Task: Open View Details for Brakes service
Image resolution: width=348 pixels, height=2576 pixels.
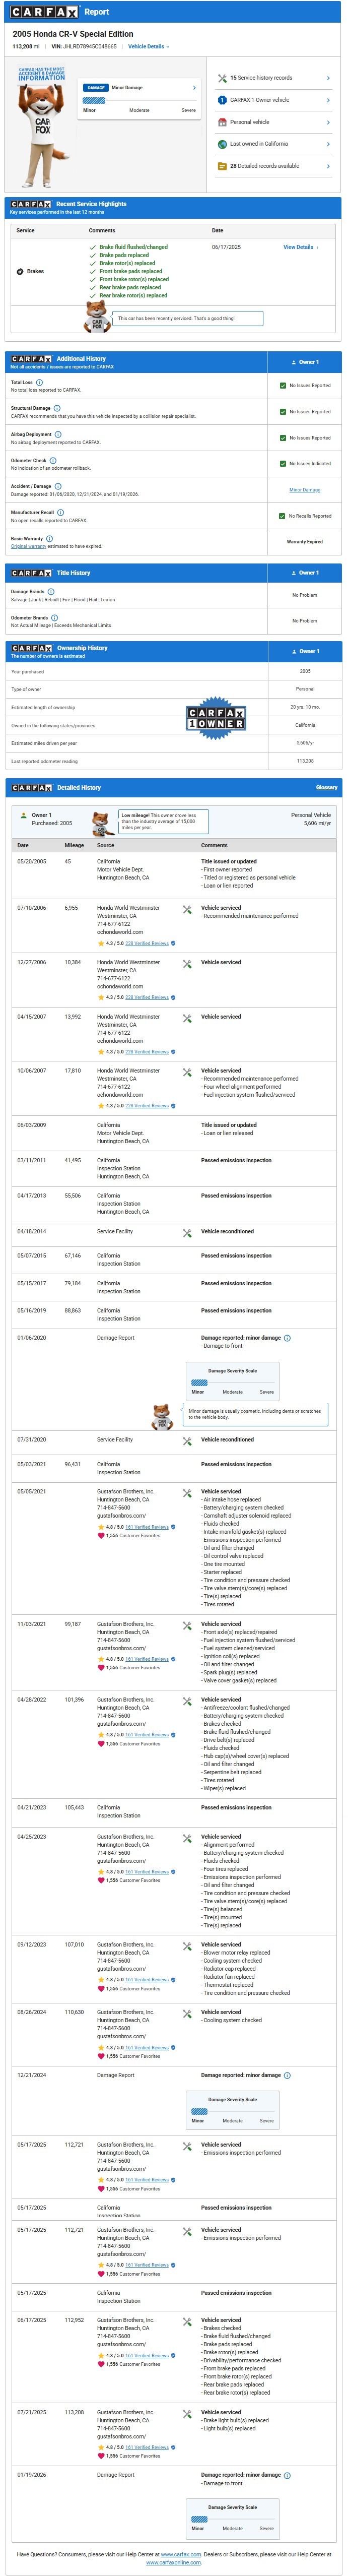Action: pos(300,247)
